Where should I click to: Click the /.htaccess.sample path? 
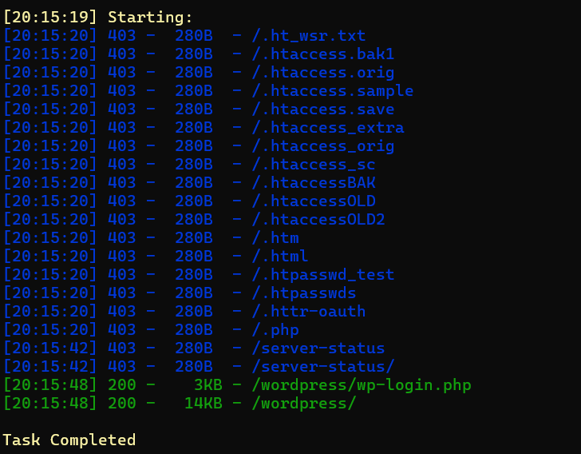[x=333, y=91]
